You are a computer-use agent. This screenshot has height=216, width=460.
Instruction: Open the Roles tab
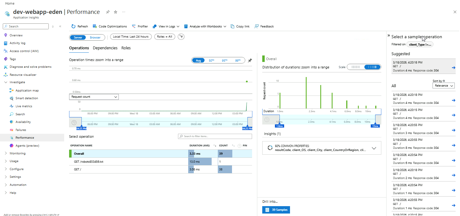pyautogui.click(x=126, y=48)
